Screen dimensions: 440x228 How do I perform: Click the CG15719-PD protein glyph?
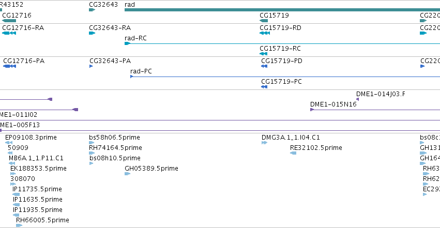[264, 66]
